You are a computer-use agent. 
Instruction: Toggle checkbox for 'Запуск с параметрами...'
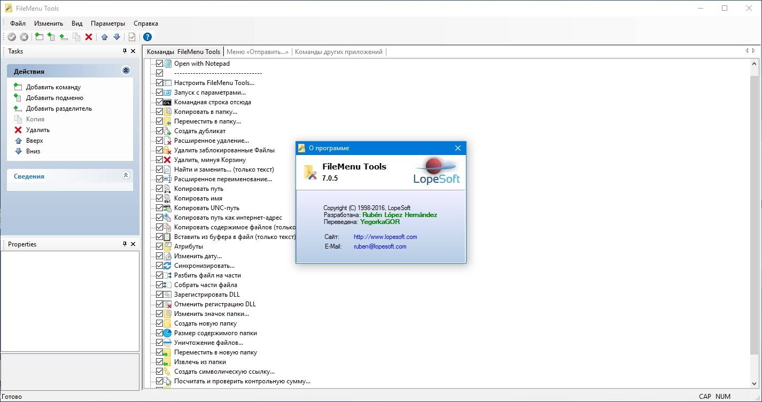159,92
